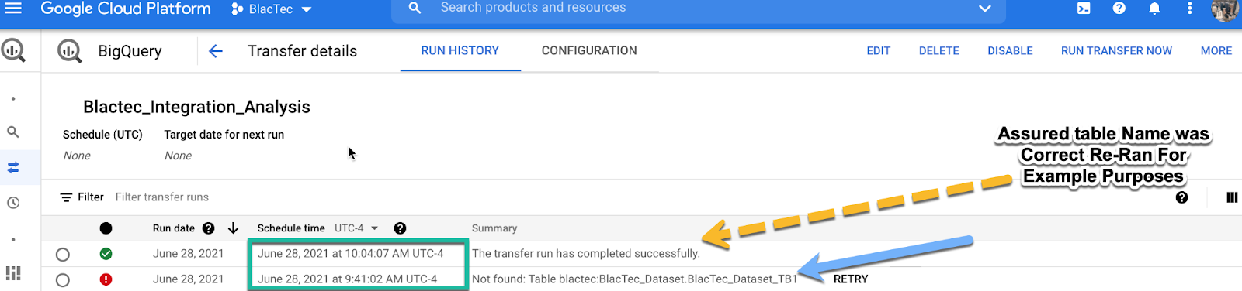The width and height of the screenshot is (1242, 291).
Task: Go back with the left arrow
Action: click(216, 51)
